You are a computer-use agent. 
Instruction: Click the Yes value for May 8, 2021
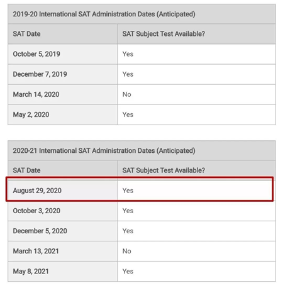(128, 271)
